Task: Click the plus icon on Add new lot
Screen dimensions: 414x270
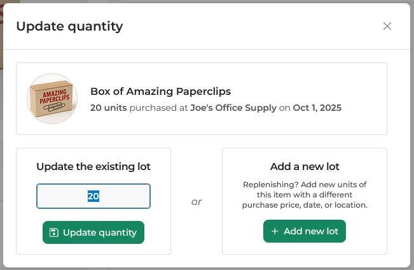Action: tap(275, 231)
